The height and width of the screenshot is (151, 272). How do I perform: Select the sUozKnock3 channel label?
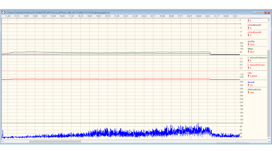pos(254,25)
